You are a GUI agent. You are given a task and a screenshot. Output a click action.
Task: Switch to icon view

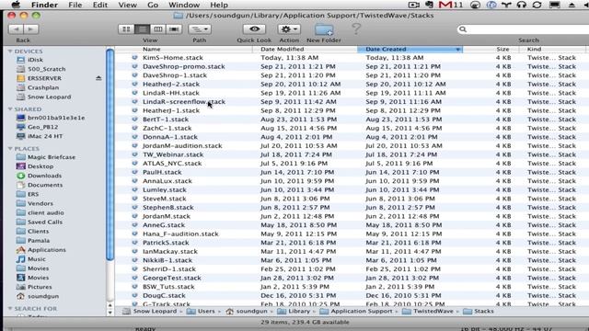click(126, 29)
